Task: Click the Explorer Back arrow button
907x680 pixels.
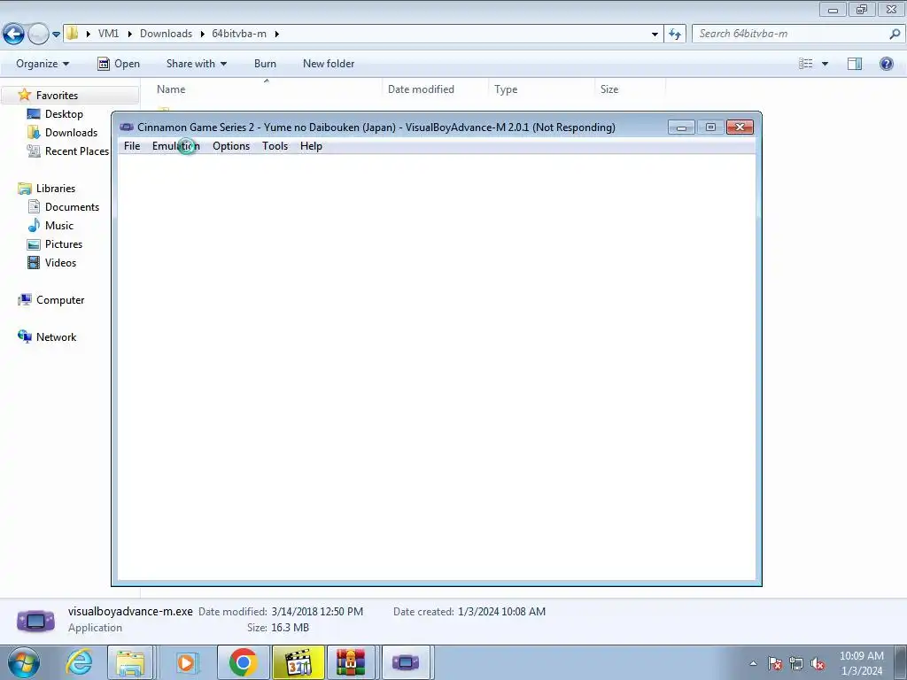Action: pyautogui.click(x=14, y=34)
